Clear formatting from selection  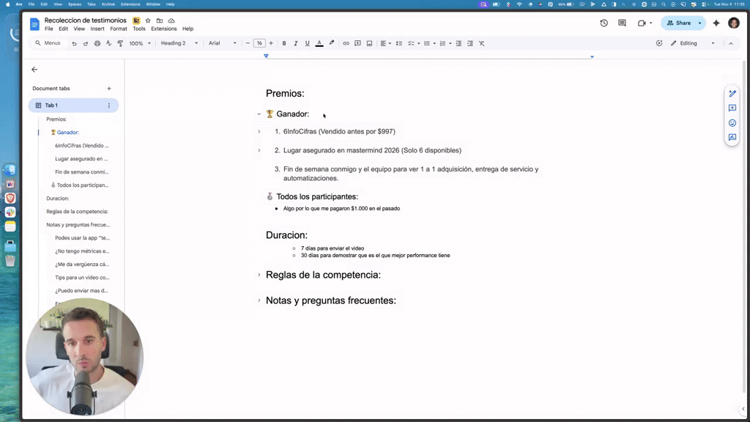[482, 43]
